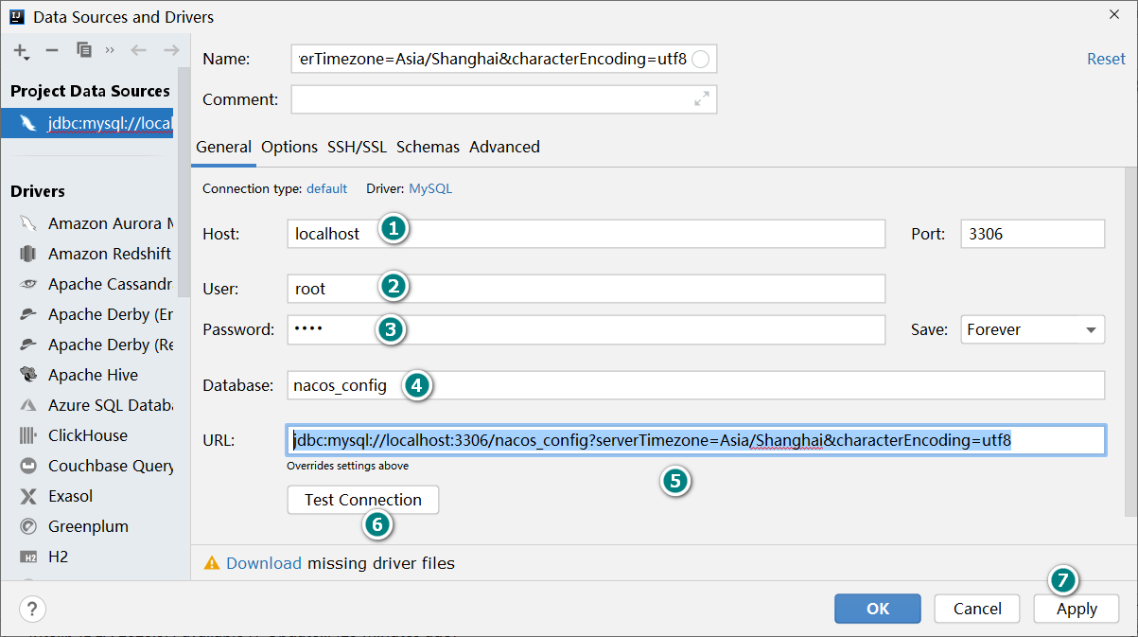Switch to the SSH/SSL tab
The image size is (1138, 637).
point(357,147)
